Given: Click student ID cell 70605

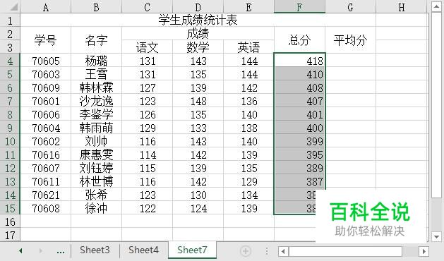Looking at the screenshot, I should coord(46,61).
